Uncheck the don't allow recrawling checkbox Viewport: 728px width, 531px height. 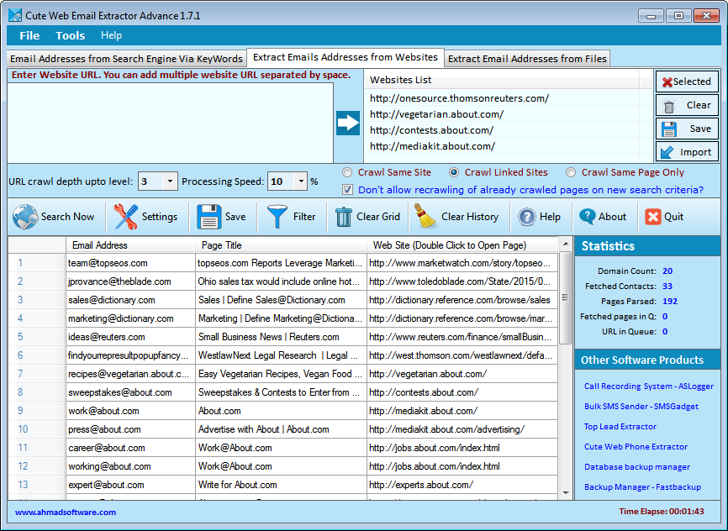click(348, 190)
